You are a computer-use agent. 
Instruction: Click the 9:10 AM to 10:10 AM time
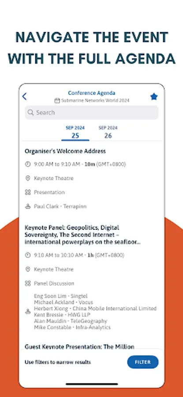pos(79,255)
